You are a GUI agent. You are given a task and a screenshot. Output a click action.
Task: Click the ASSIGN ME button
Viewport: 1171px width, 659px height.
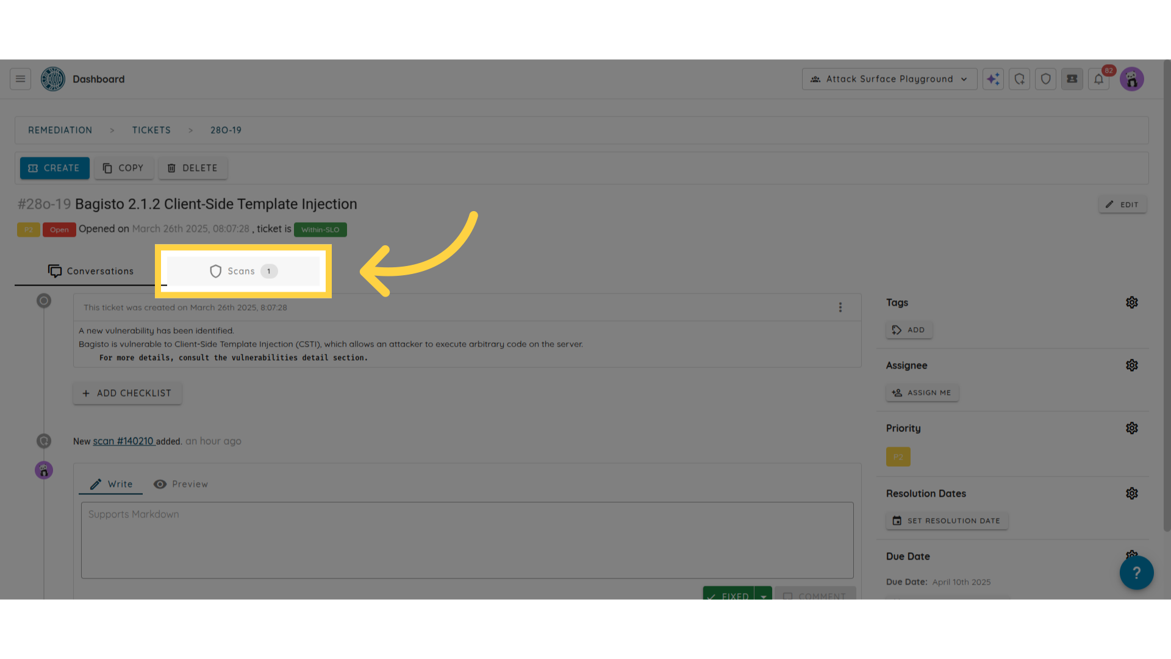coord(922,393)
